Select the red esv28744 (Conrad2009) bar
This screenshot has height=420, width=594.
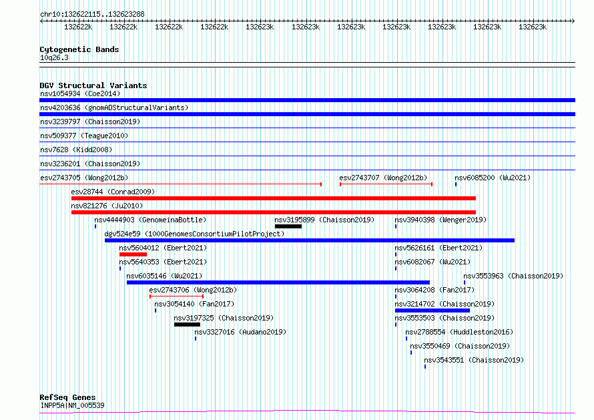pyautogui.click(x=274, y=198)
